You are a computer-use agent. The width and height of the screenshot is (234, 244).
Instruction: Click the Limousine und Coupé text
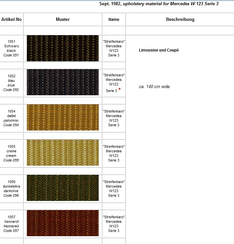tap(159, 50)
